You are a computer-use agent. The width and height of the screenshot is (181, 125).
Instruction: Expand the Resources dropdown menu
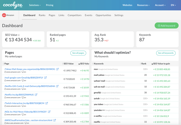tap(143, 5)
